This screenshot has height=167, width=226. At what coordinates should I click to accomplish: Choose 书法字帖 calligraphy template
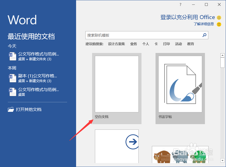(180, 89)
